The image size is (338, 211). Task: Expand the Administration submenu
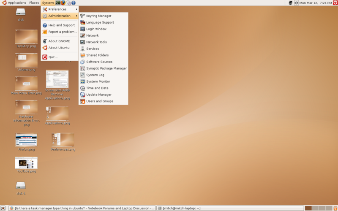(60, 16)
